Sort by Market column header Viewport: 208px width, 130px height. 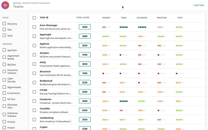point(106,18)
